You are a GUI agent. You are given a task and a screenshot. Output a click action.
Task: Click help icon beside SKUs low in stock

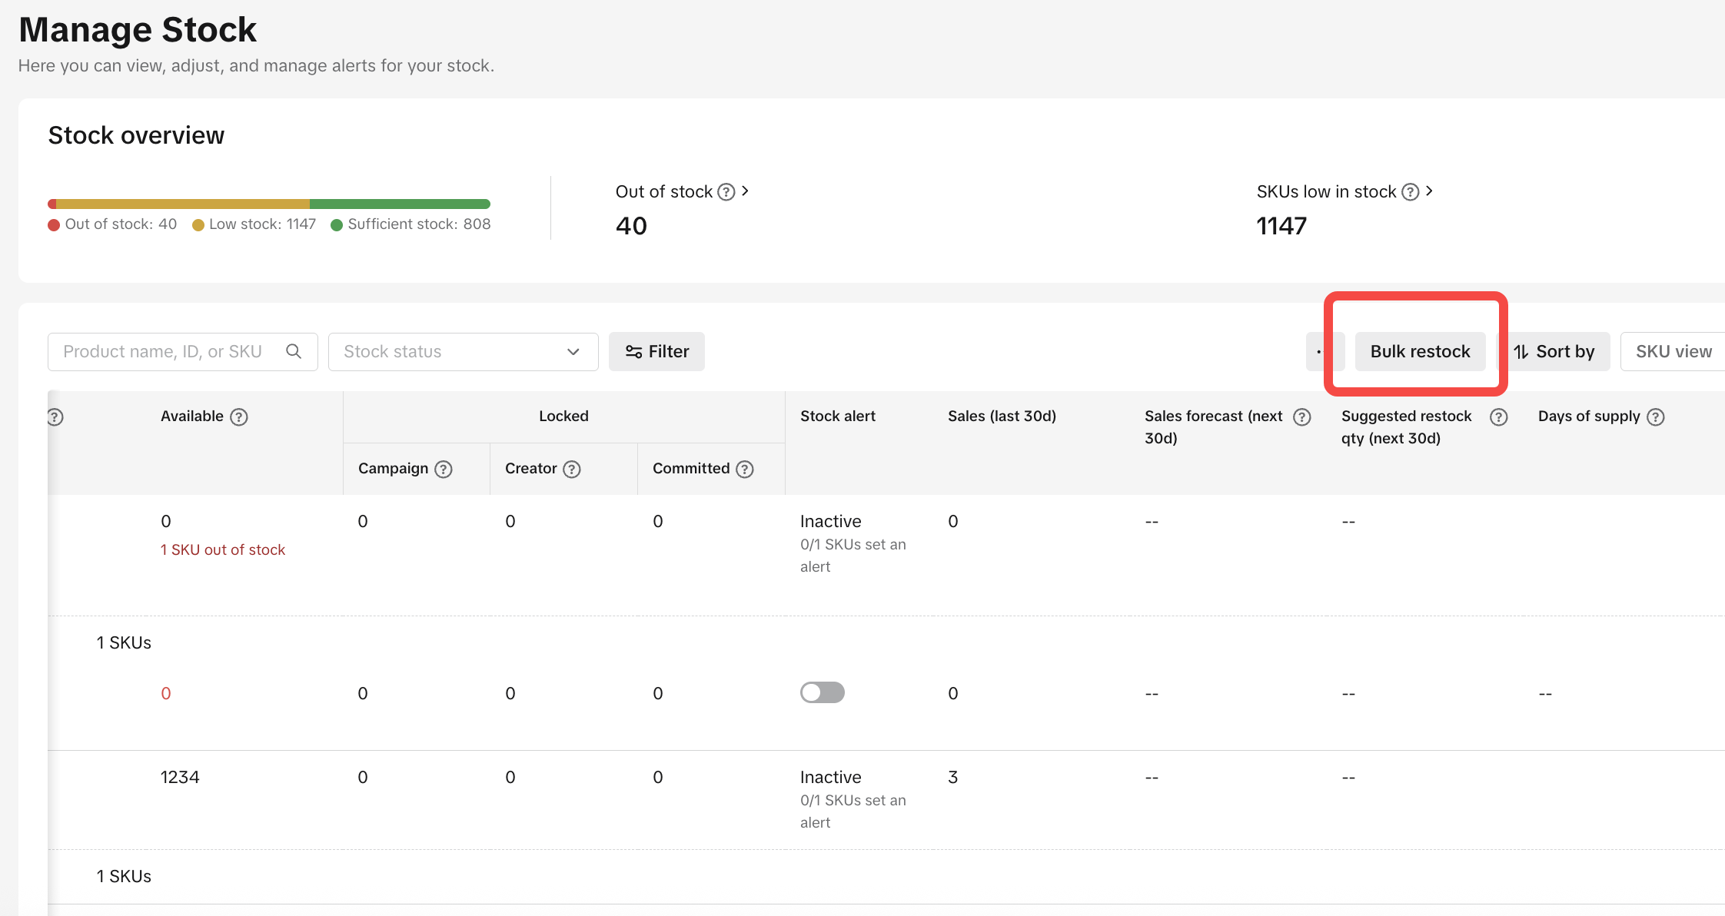pos(1411,192)
